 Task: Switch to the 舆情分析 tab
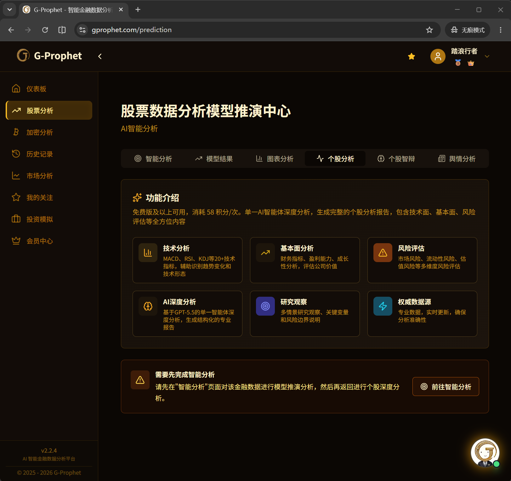457,159
